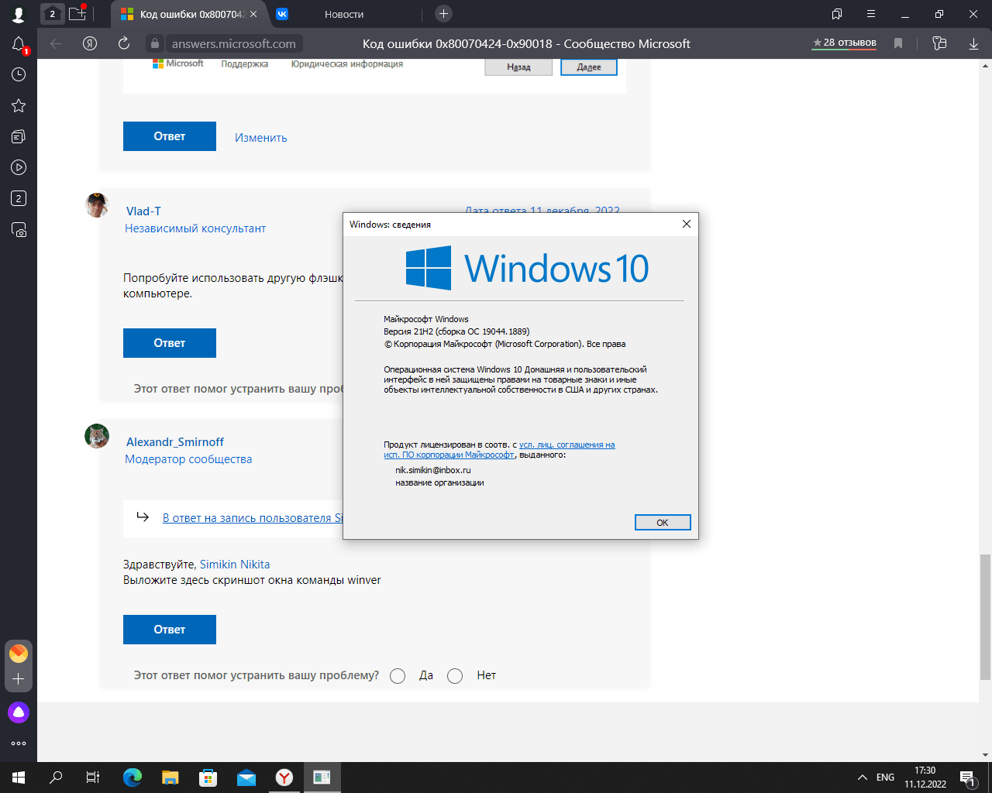
Task: Click Vlad-T's avatar picture
Action: (97, 205)
